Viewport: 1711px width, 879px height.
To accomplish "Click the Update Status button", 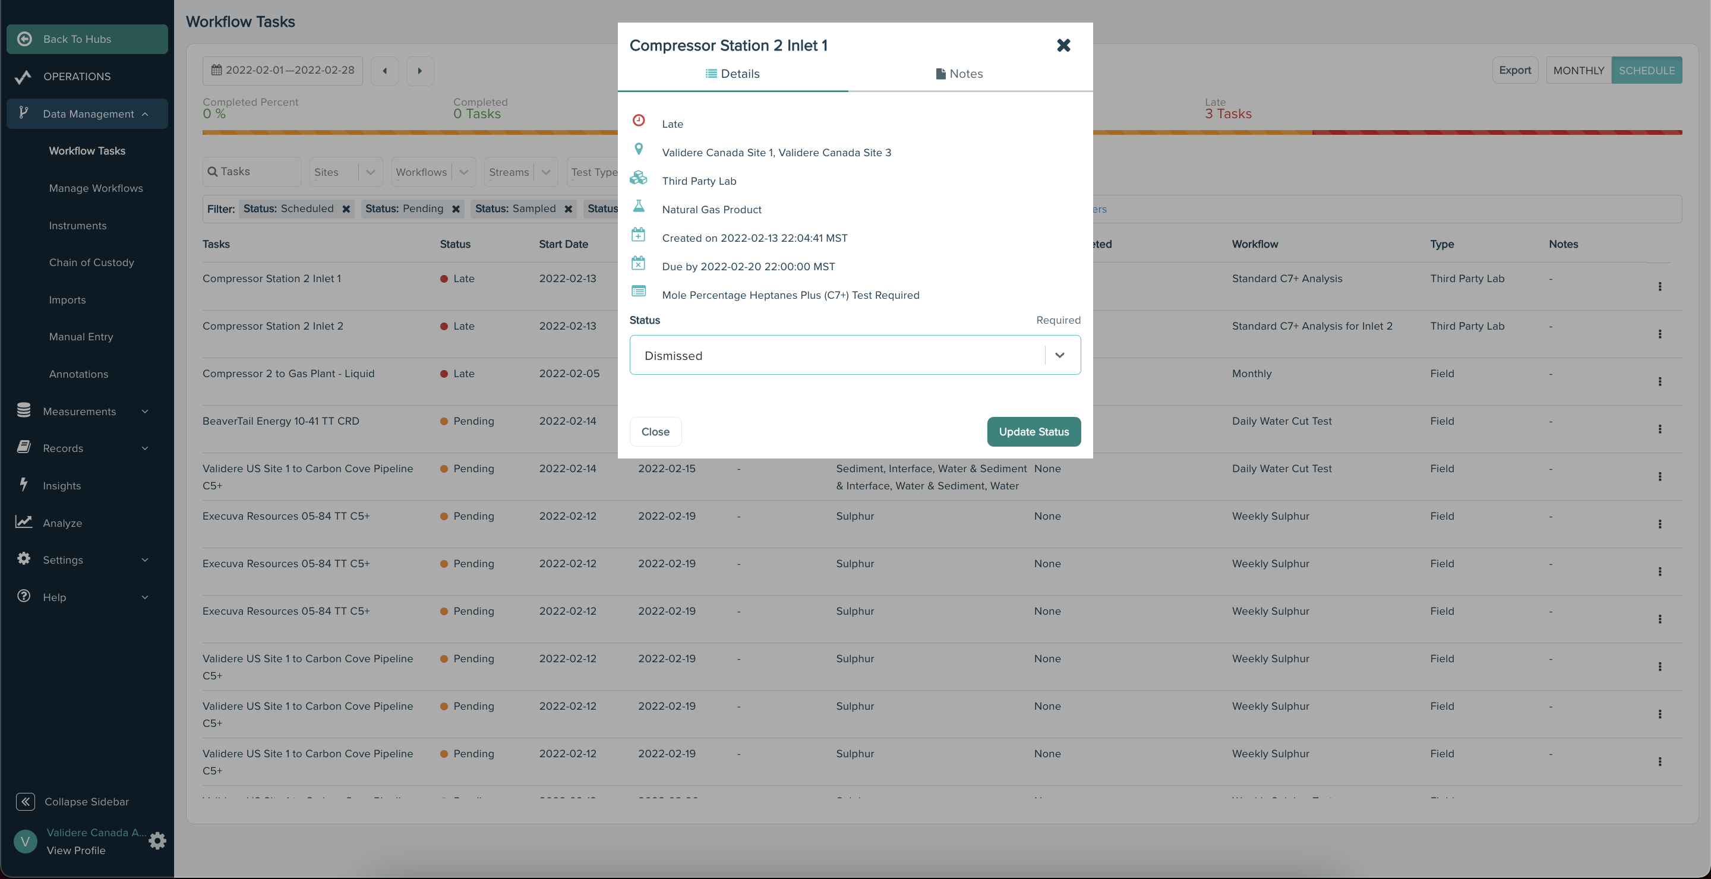I will coord(1034,432).
